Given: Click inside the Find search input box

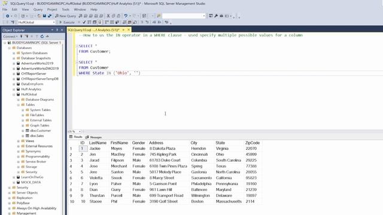Looking at the screenshot, I should pos(182,16).
